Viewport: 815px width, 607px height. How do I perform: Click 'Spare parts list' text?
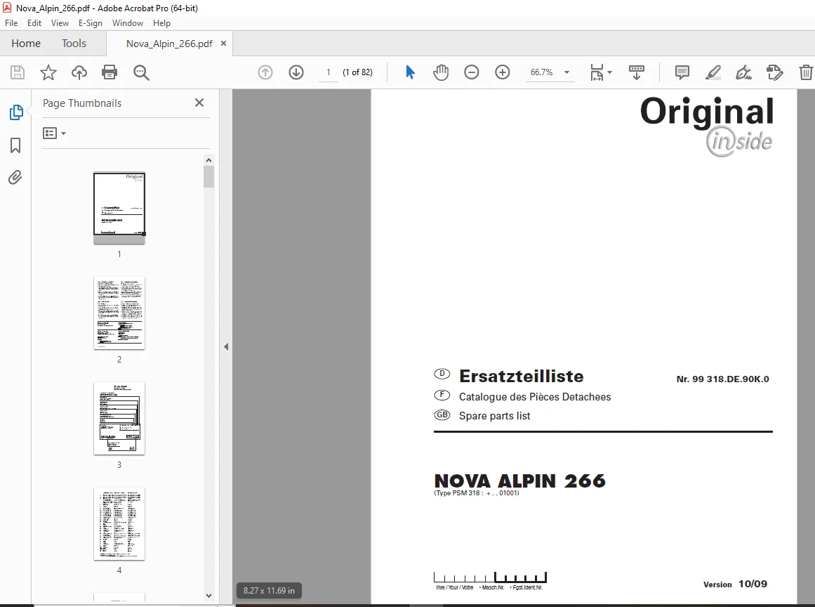(494, 416)
